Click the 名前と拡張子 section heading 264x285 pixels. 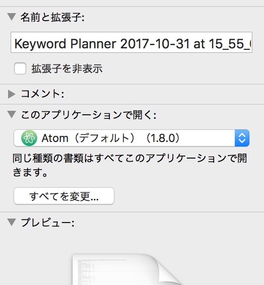[x=52, y=18]
